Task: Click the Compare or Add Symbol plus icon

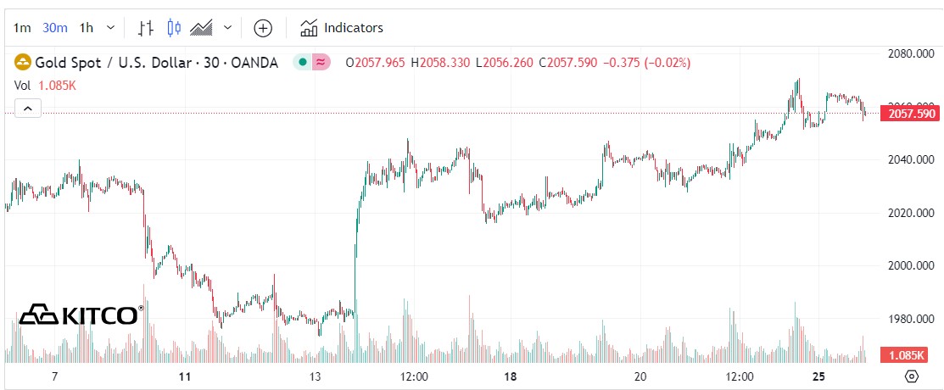Action: pyautogui.click(x=263, y=28)
